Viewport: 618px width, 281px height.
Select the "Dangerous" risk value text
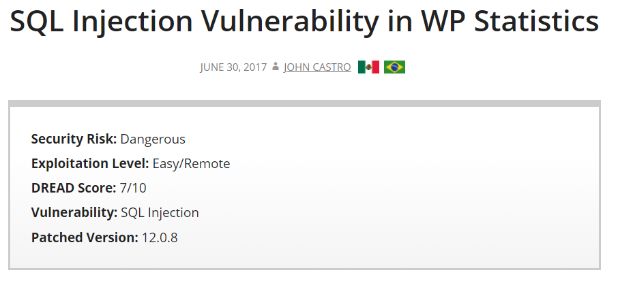click(153, 139)
